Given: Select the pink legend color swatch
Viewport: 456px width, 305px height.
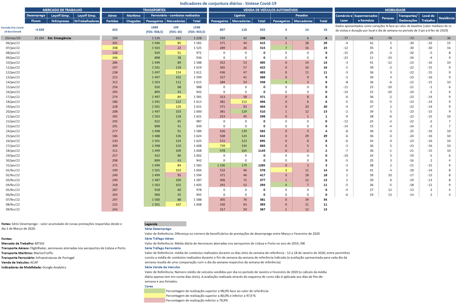Looking at the screenshot, I should coord(154,300).
